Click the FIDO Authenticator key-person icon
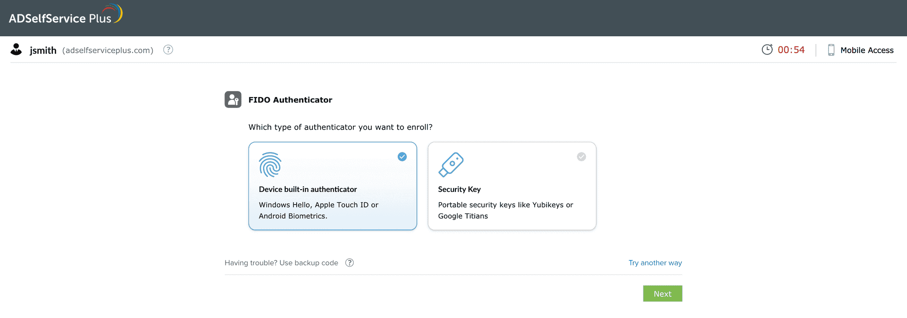Screen dimensions: 907x318 click(x=233, y=99)
